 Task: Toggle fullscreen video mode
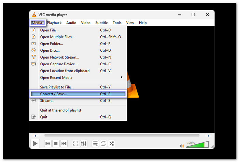76,144
